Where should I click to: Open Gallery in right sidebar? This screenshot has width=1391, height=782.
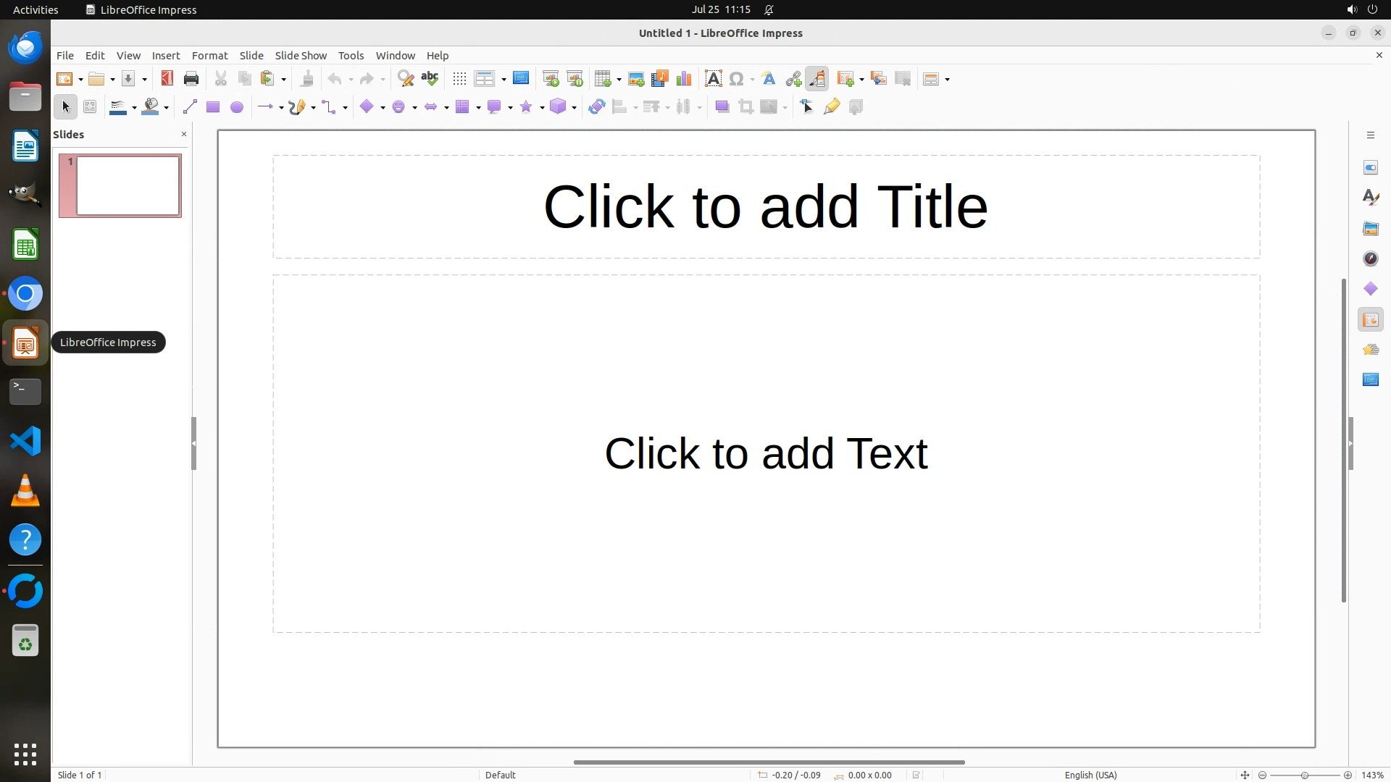point(1370,229)
